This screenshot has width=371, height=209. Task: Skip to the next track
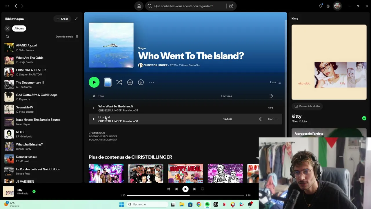point(195,189)
